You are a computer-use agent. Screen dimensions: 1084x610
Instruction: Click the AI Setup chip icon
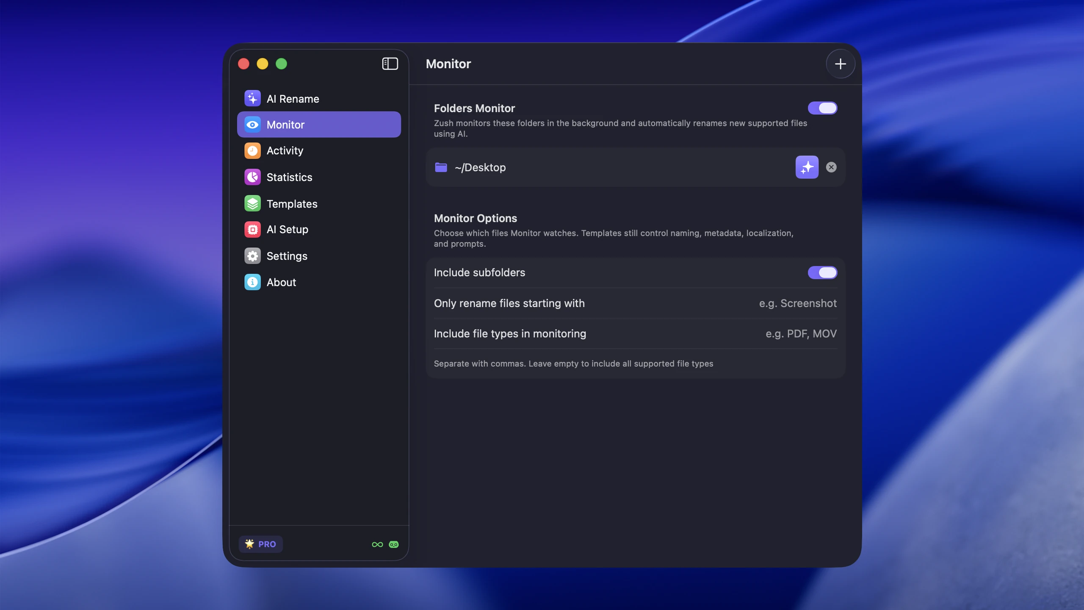tap(252, 230)
